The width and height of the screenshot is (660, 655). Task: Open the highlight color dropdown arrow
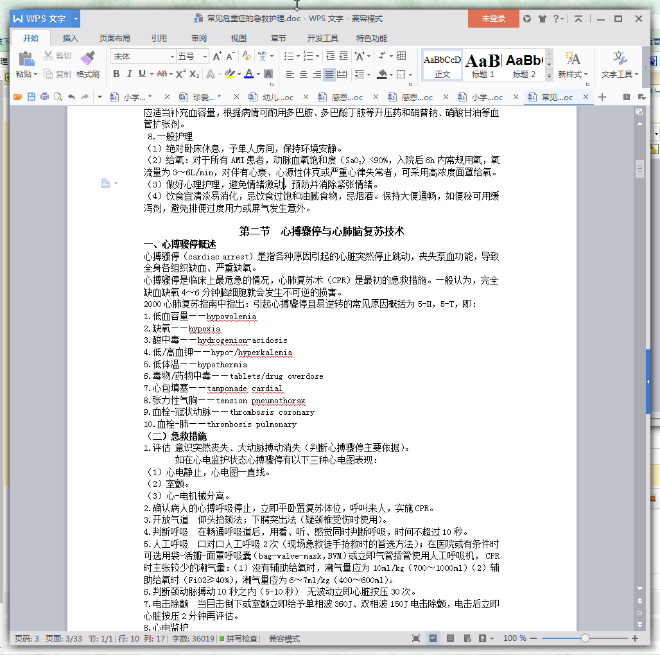click(239, 74)
